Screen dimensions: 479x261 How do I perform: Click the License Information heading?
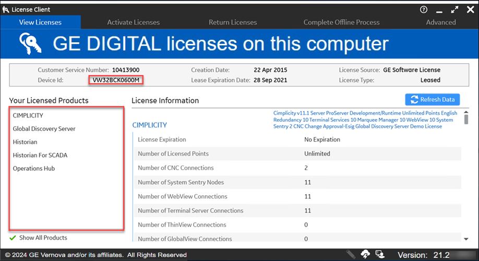pyautogui.click(x=165, y=101)
